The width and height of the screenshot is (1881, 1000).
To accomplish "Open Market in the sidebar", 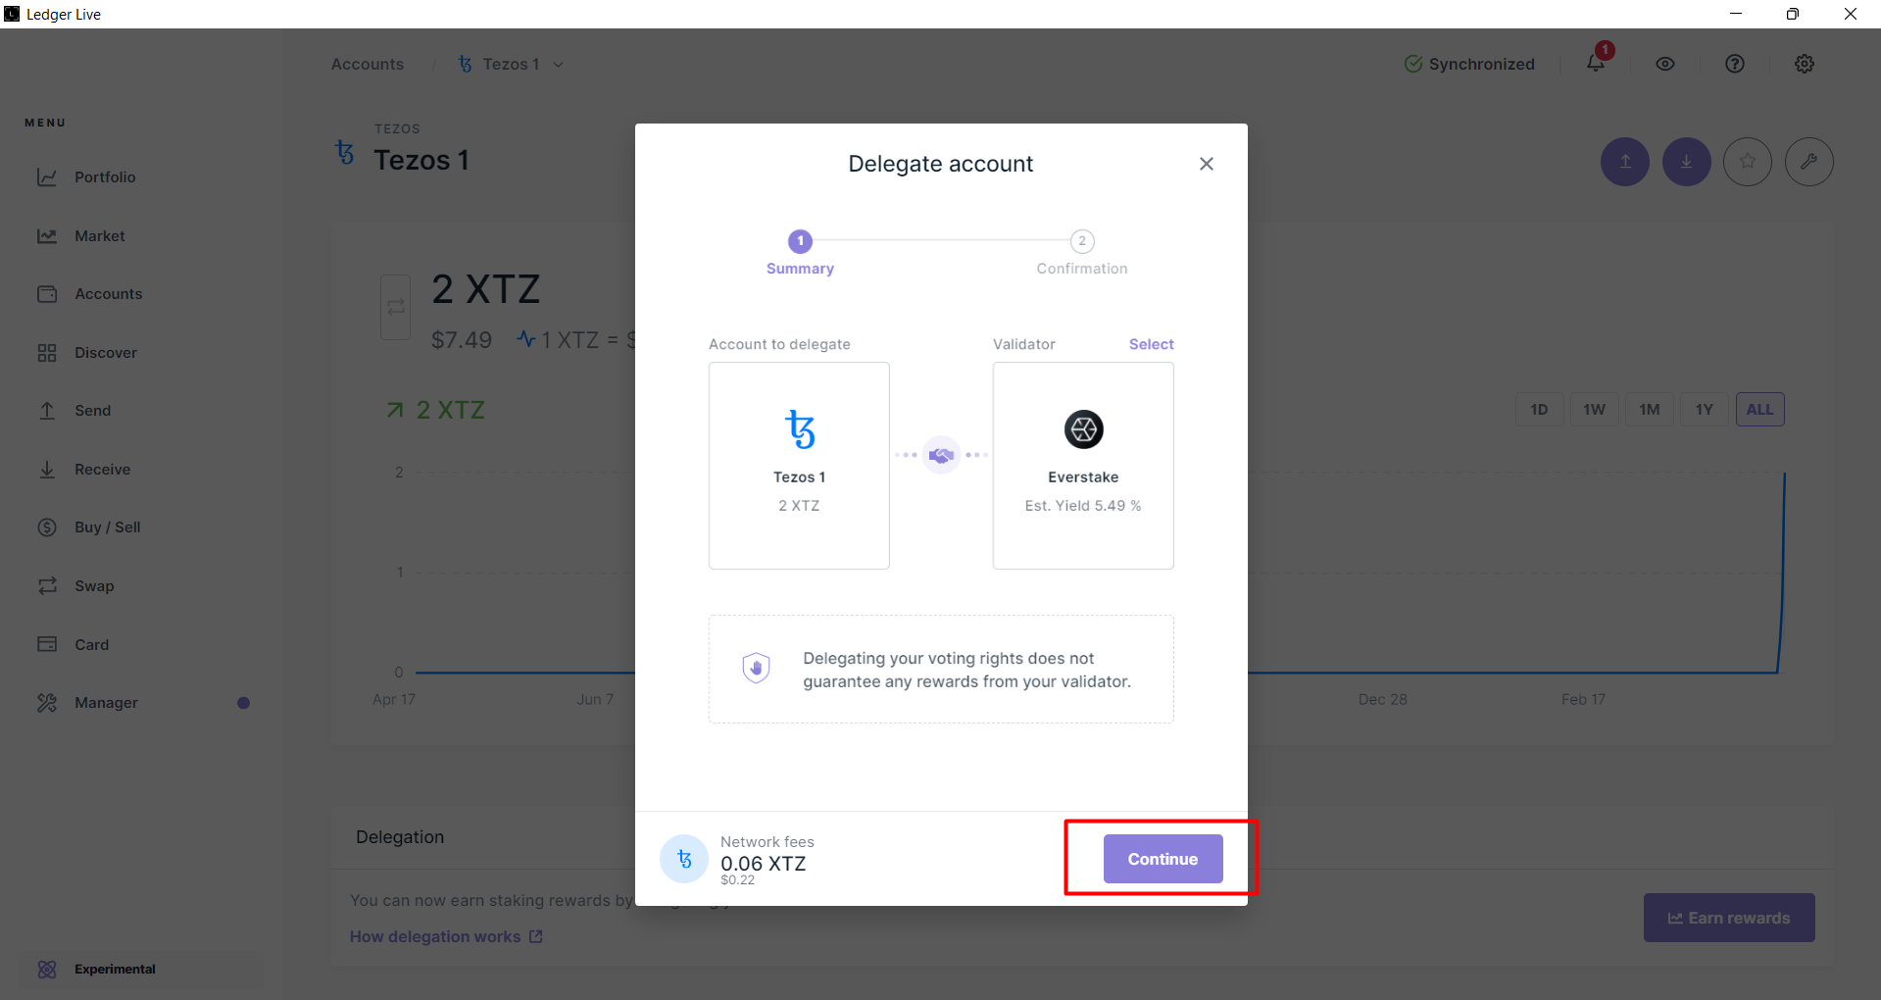I will click(x=99, y=236).
